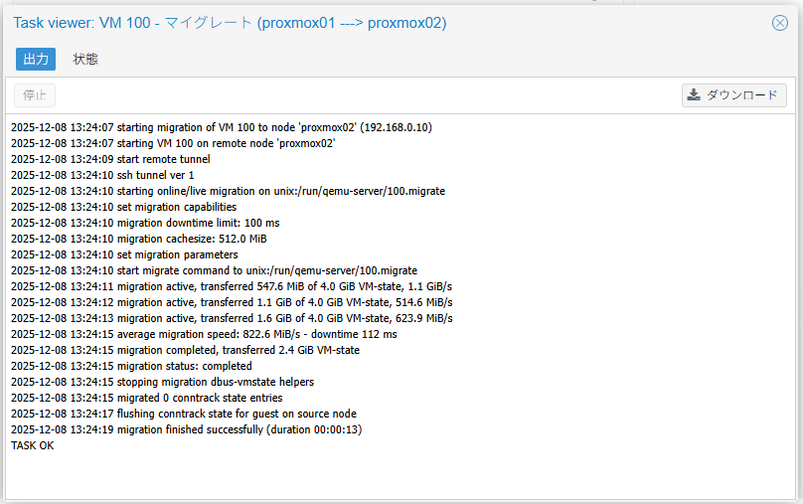The width and height of the screenshot is (803, 504).
Task: Click the 'migration finished successfully' log line
Action: tap(186, 429)
